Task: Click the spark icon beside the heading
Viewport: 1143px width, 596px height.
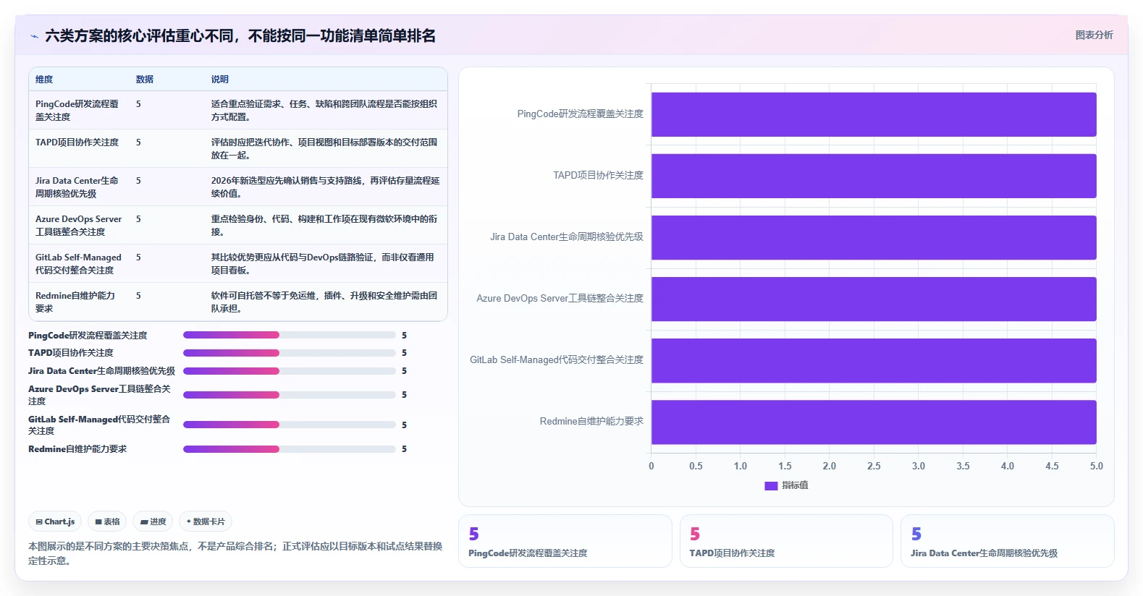Action: point(34,36)
